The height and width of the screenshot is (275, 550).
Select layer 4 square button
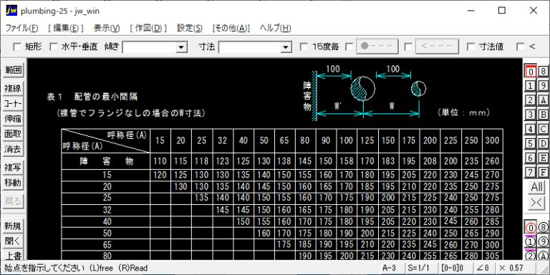[531, 129]
